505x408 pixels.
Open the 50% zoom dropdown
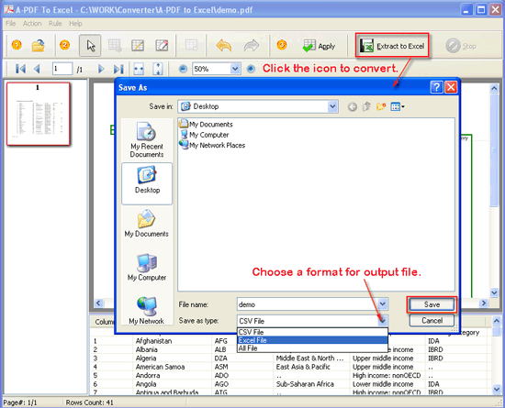click(235, 69)
